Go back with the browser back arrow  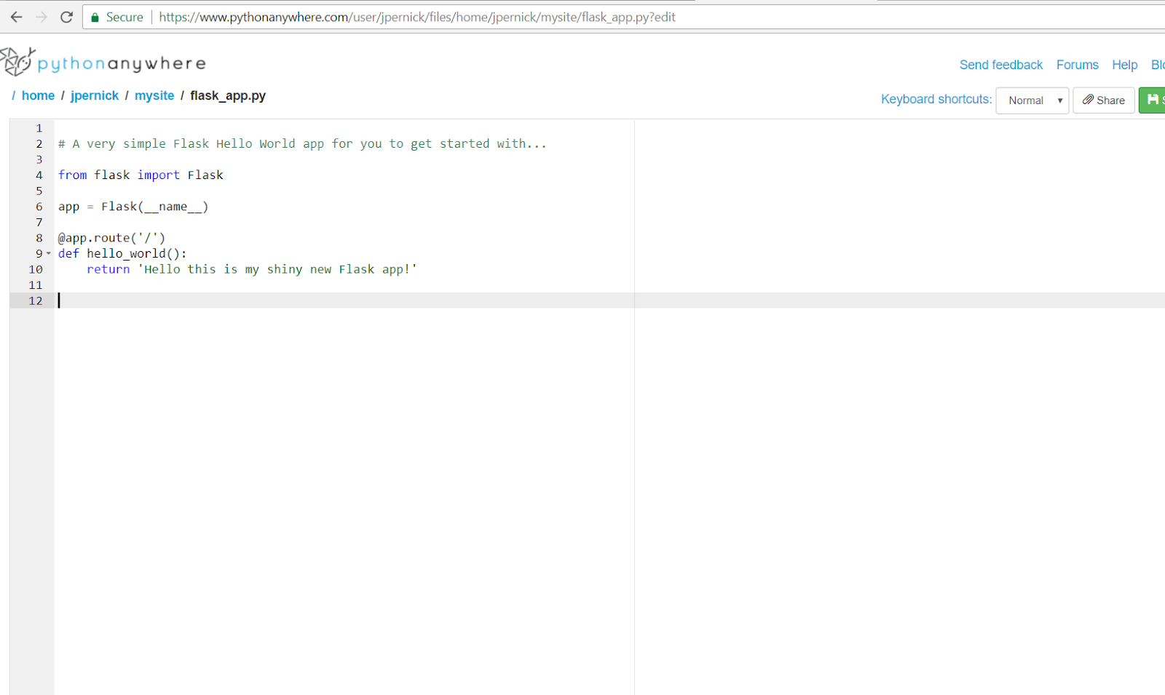click(16, 17)
